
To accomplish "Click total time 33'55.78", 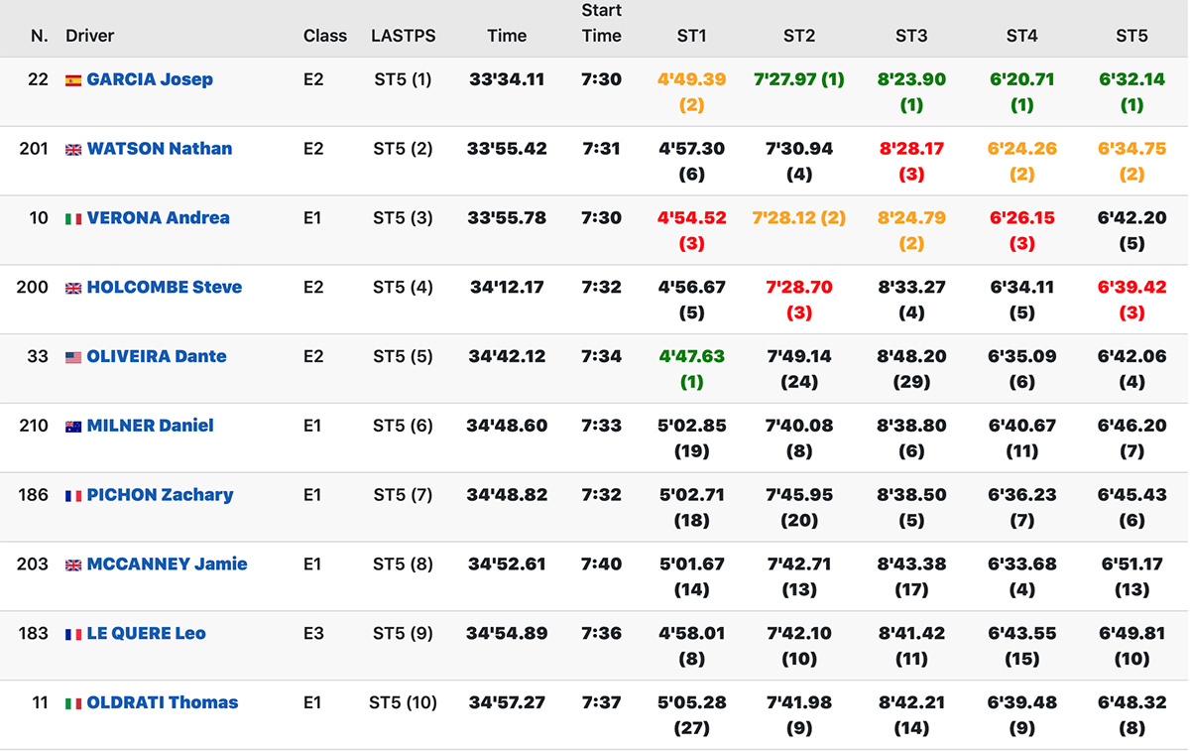I will [x=507, y=218].
